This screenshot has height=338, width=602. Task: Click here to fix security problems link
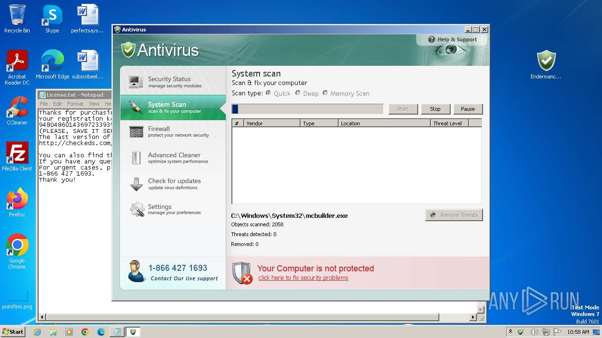[x=303, y=278]
